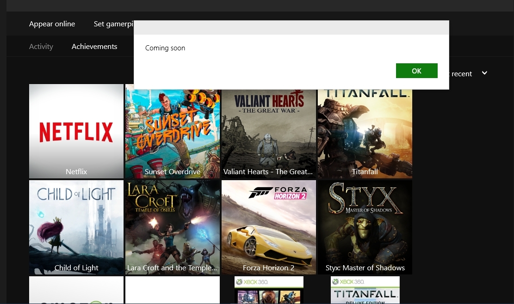Viewport: 514px width, 304px height.
Task: Open the Forza Horizon 2 tile
Action: click(269, 227)
